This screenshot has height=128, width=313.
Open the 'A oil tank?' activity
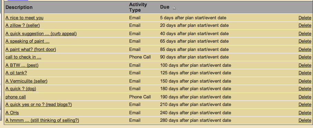[16, 73]
